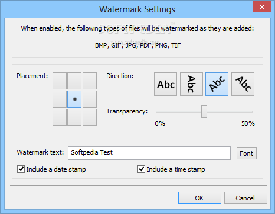Screen dimensions: 275x214
Task: Set placement to top-center cell
Action: (74, 81)
